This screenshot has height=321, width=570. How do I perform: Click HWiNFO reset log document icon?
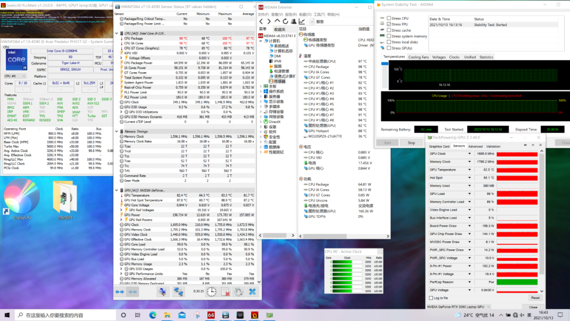coord(225,291)
